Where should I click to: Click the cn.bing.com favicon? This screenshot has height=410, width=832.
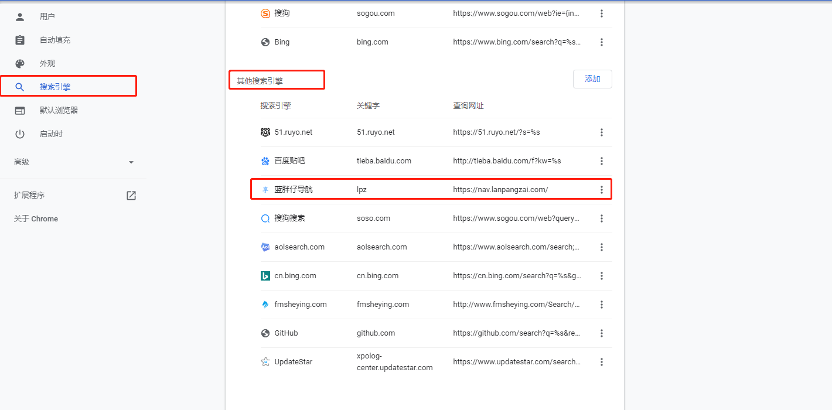tap(265, 275)
